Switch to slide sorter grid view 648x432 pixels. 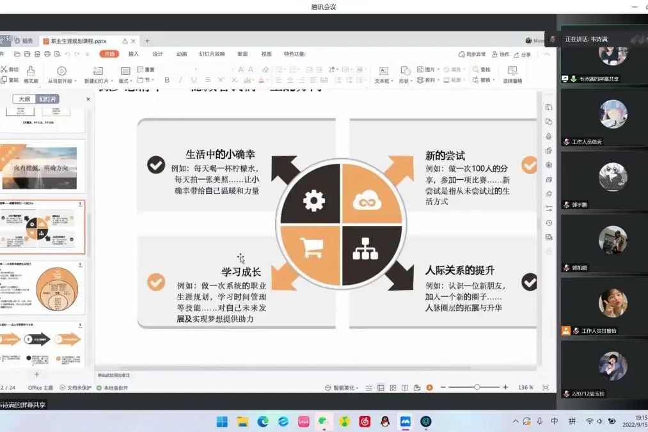(x=393, y=388)
